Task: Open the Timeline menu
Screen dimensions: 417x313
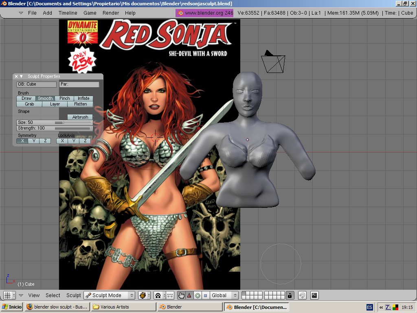Action: (x=68, y=13)
